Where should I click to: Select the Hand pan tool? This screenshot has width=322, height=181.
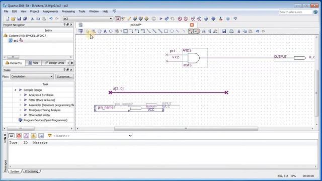100,31
